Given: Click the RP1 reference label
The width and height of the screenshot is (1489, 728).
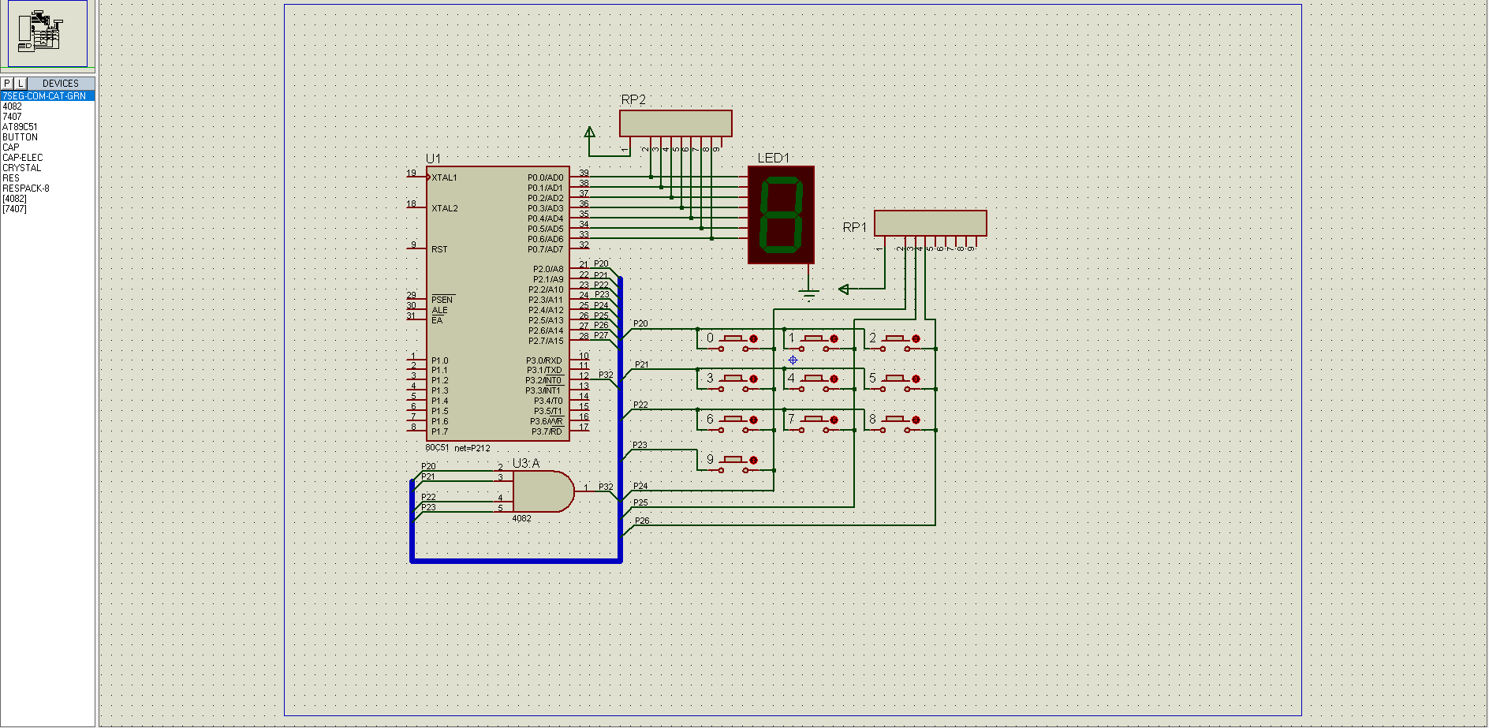Looking at the screenshot, I should click(855, 227).
